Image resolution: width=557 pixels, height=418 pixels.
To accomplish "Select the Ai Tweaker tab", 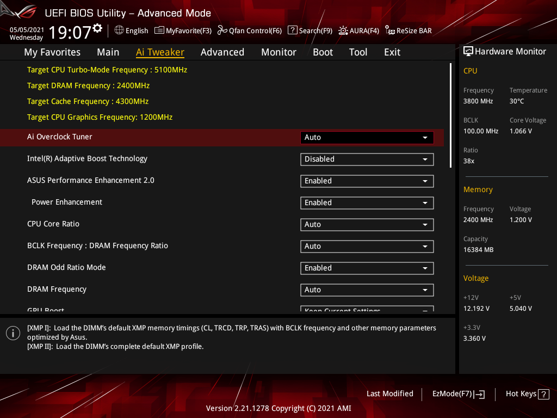I will 160,52.
